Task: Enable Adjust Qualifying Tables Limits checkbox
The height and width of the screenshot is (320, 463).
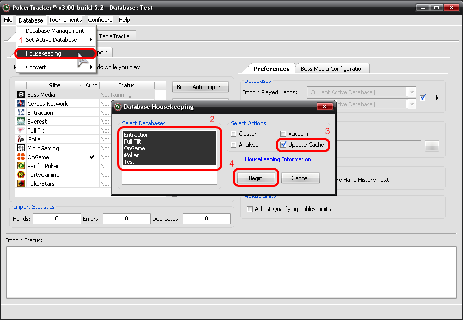Action: (x=250, y=209)
